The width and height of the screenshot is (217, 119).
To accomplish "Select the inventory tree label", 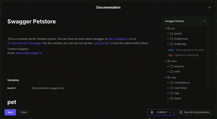I will click(x=179, y=66).
